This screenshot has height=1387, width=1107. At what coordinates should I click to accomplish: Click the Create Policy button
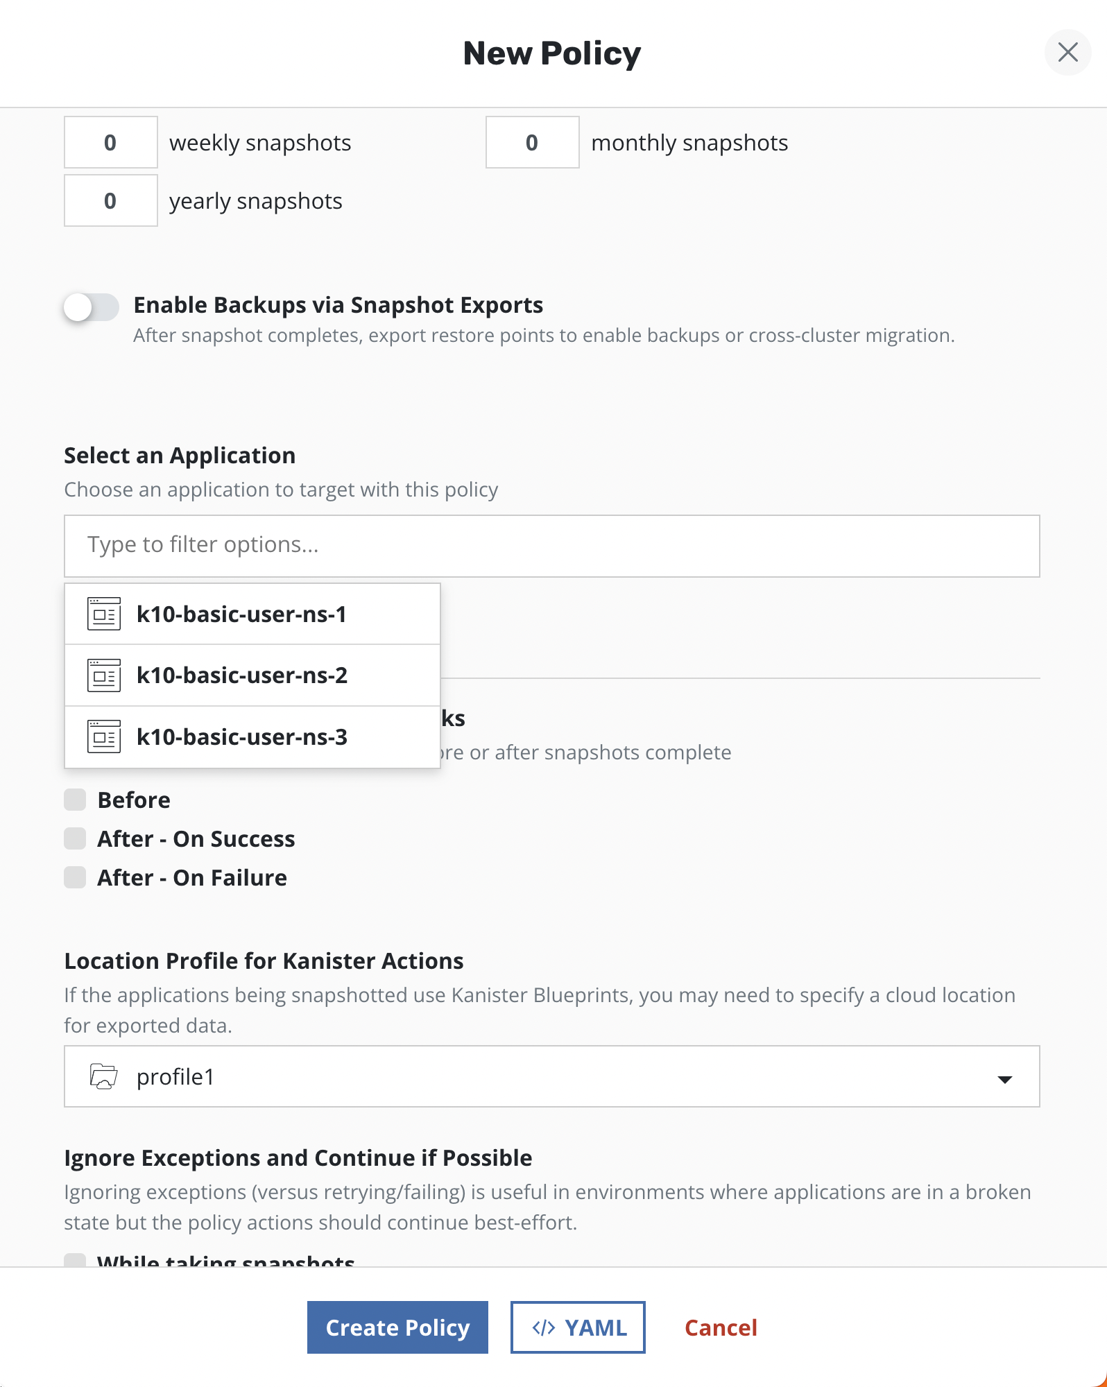coord(397,1327)
